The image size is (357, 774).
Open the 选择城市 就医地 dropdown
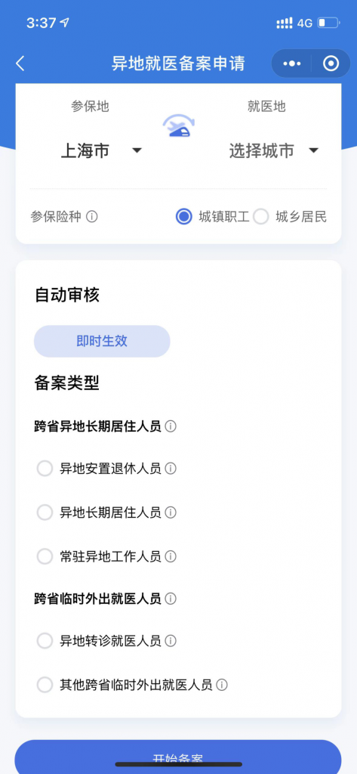[274, 150]
